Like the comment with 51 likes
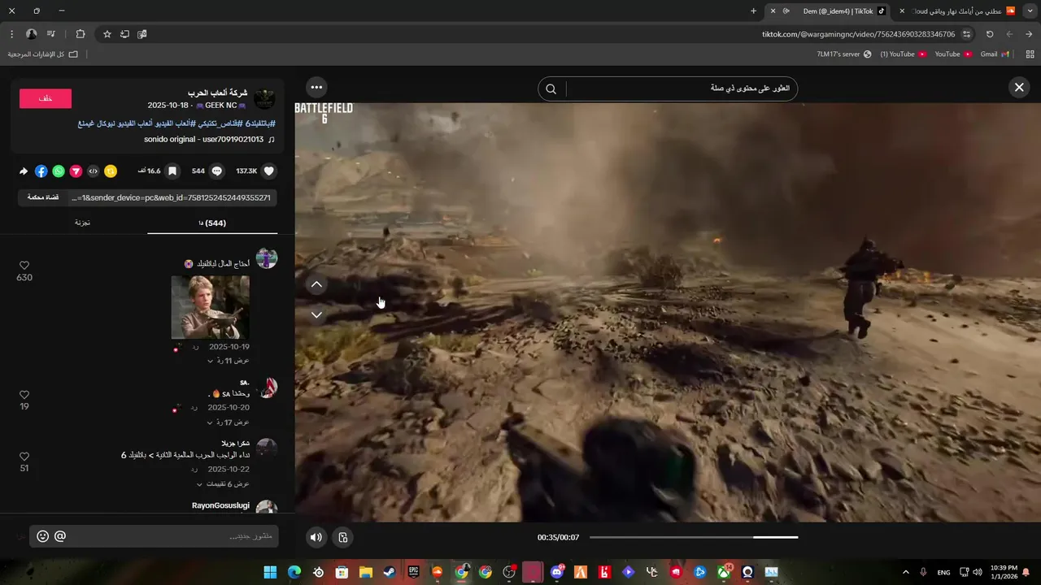The height and width of the screenshot is (585, 1041). click(24, 457)
